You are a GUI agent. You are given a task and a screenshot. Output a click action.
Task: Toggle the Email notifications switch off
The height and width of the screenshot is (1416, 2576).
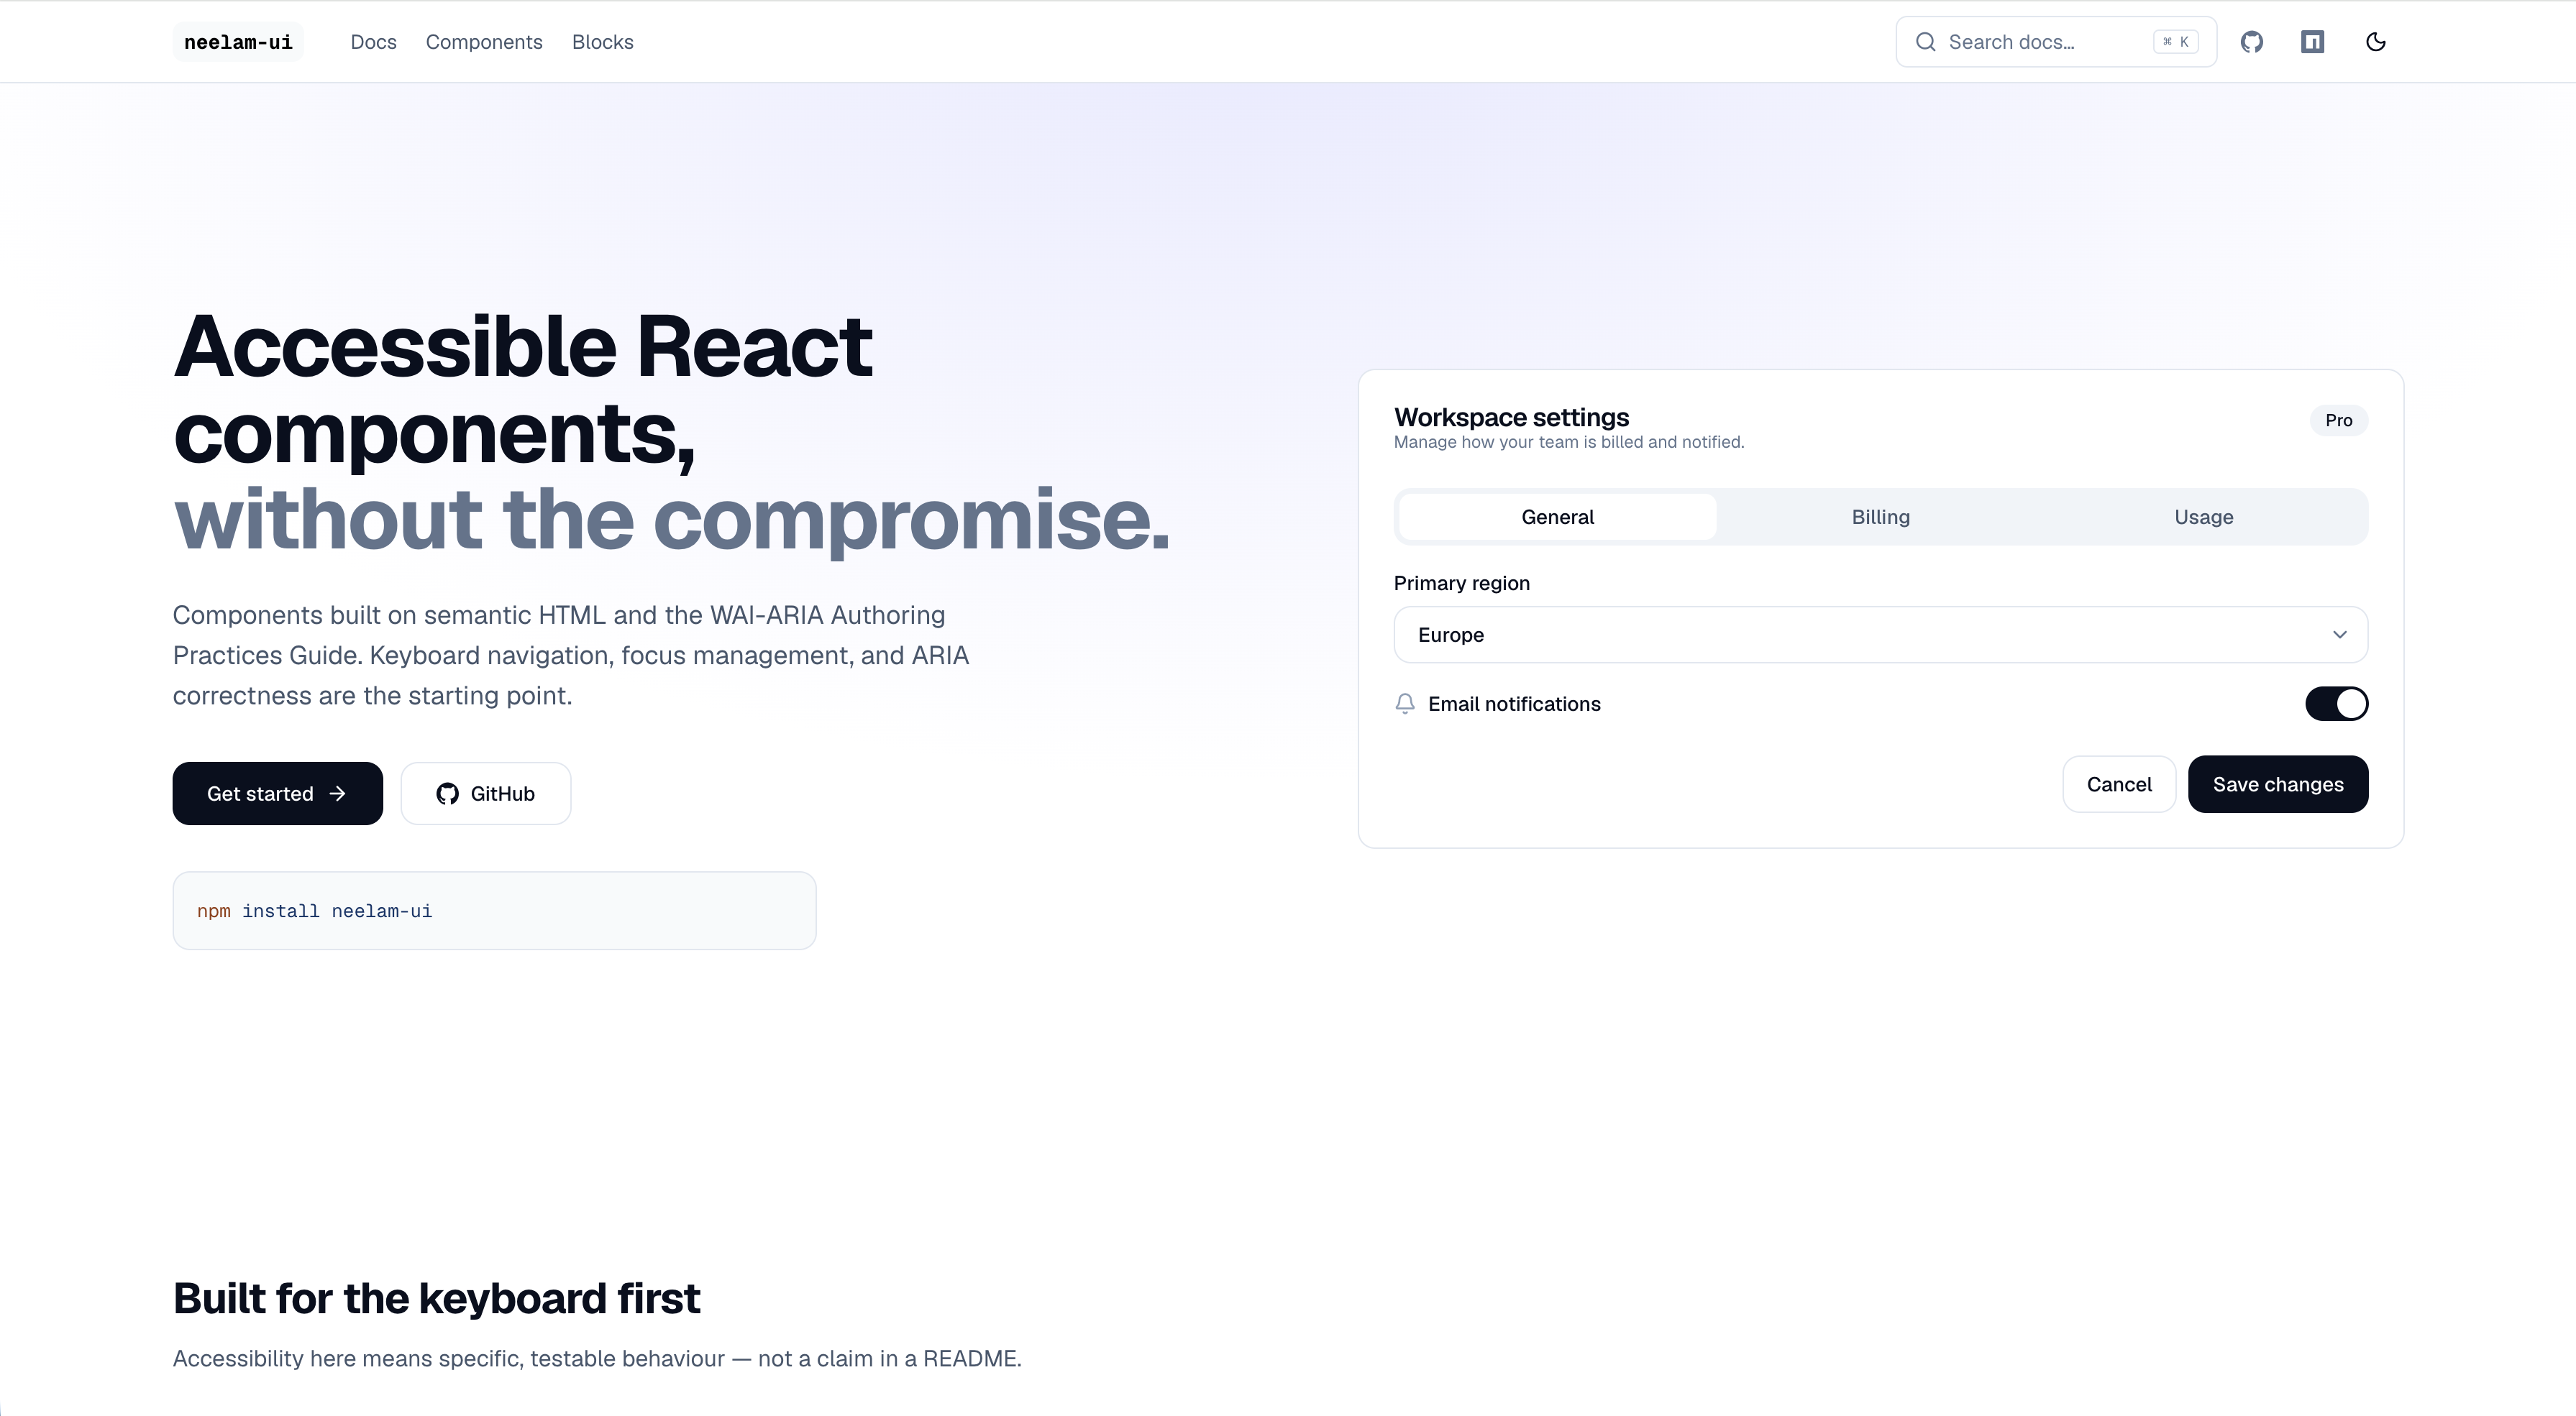[x=2336, y=704]
